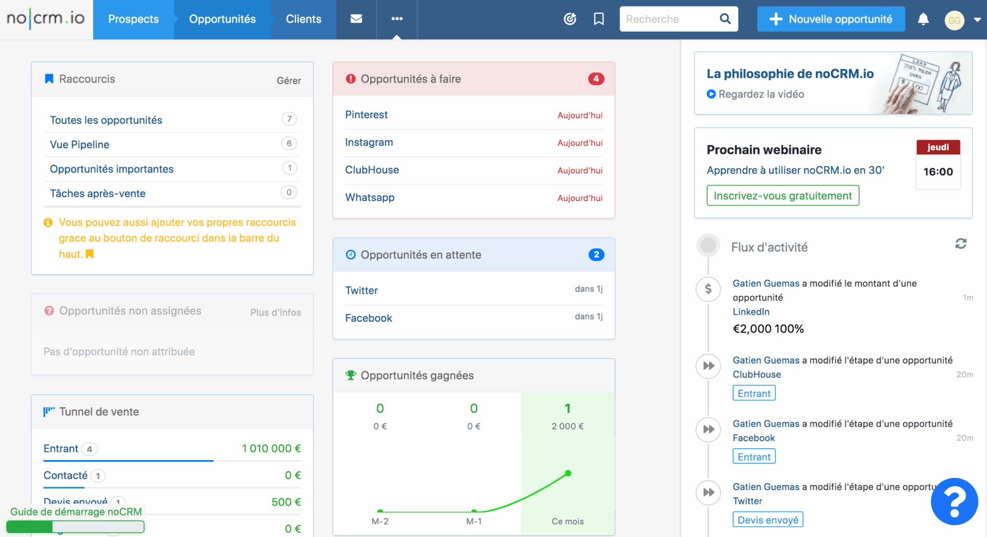Image resolution: width=987 pixels, height=537 pixels.
Task: Click the bookmark shortcut icon in navbar
Action: (599, 19)
